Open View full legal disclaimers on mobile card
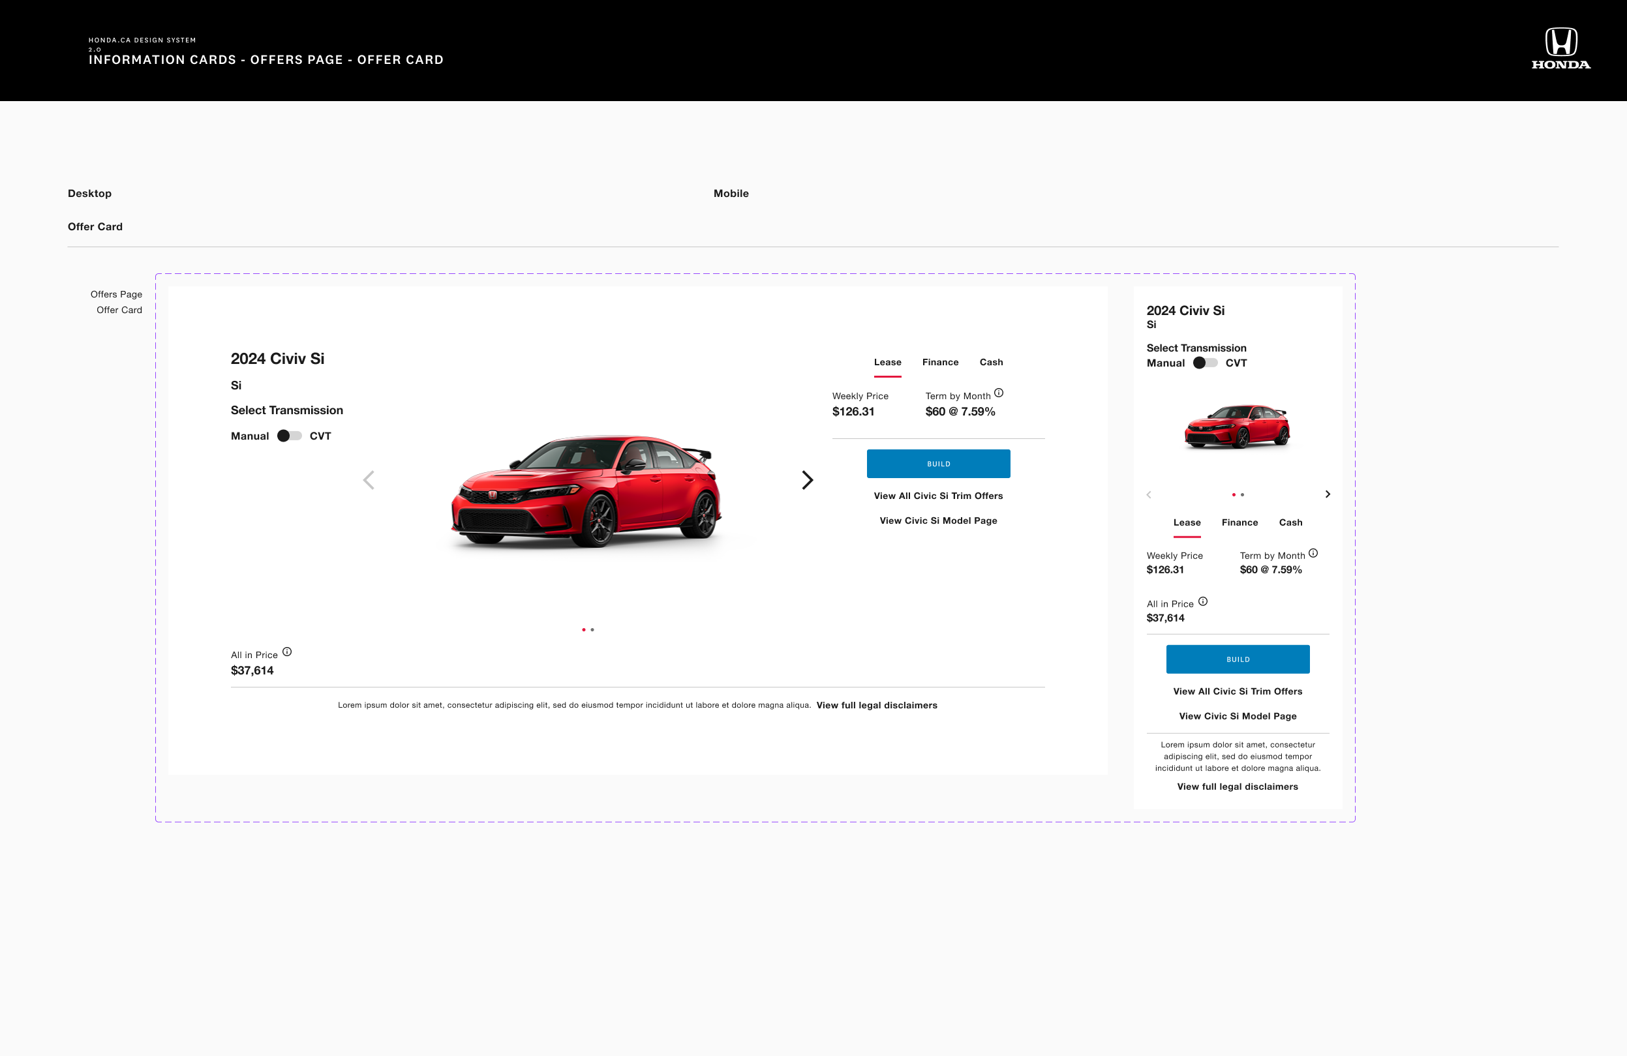Screen dimensions: 1627x1056 (1238, 786)
